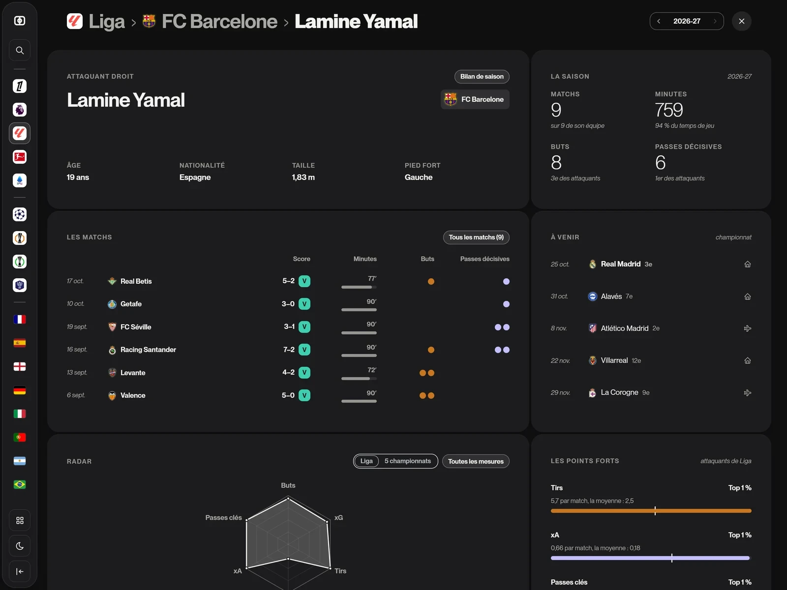Go to the next season with right chevron
The height and width of the screenshot is (590, 787).
[715, 21]
